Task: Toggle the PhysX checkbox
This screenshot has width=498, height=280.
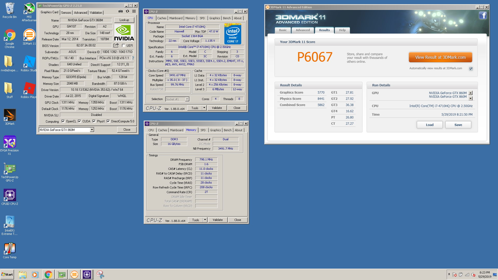Action: click(94, 121)
